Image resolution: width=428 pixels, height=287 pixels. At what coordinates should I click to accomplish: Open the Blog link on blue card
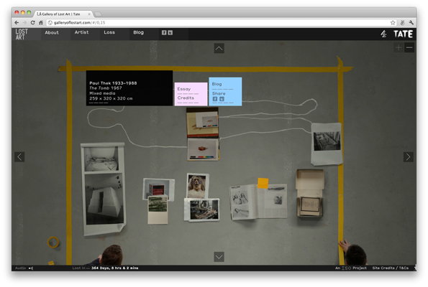point(217,84)
